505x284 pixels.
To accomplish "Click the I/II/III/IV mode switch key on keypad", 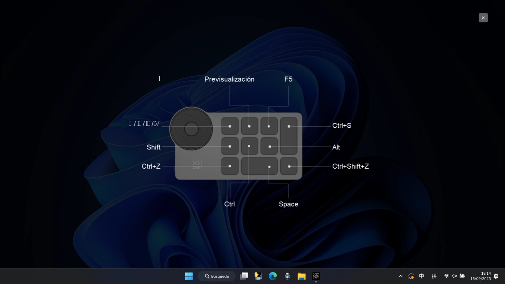I will tap(230, 126).
